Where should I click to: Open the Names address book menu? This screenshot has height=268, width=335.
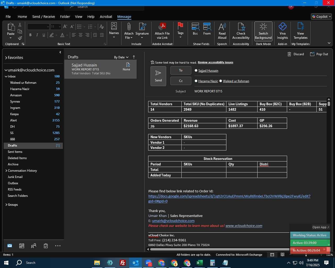114,30
